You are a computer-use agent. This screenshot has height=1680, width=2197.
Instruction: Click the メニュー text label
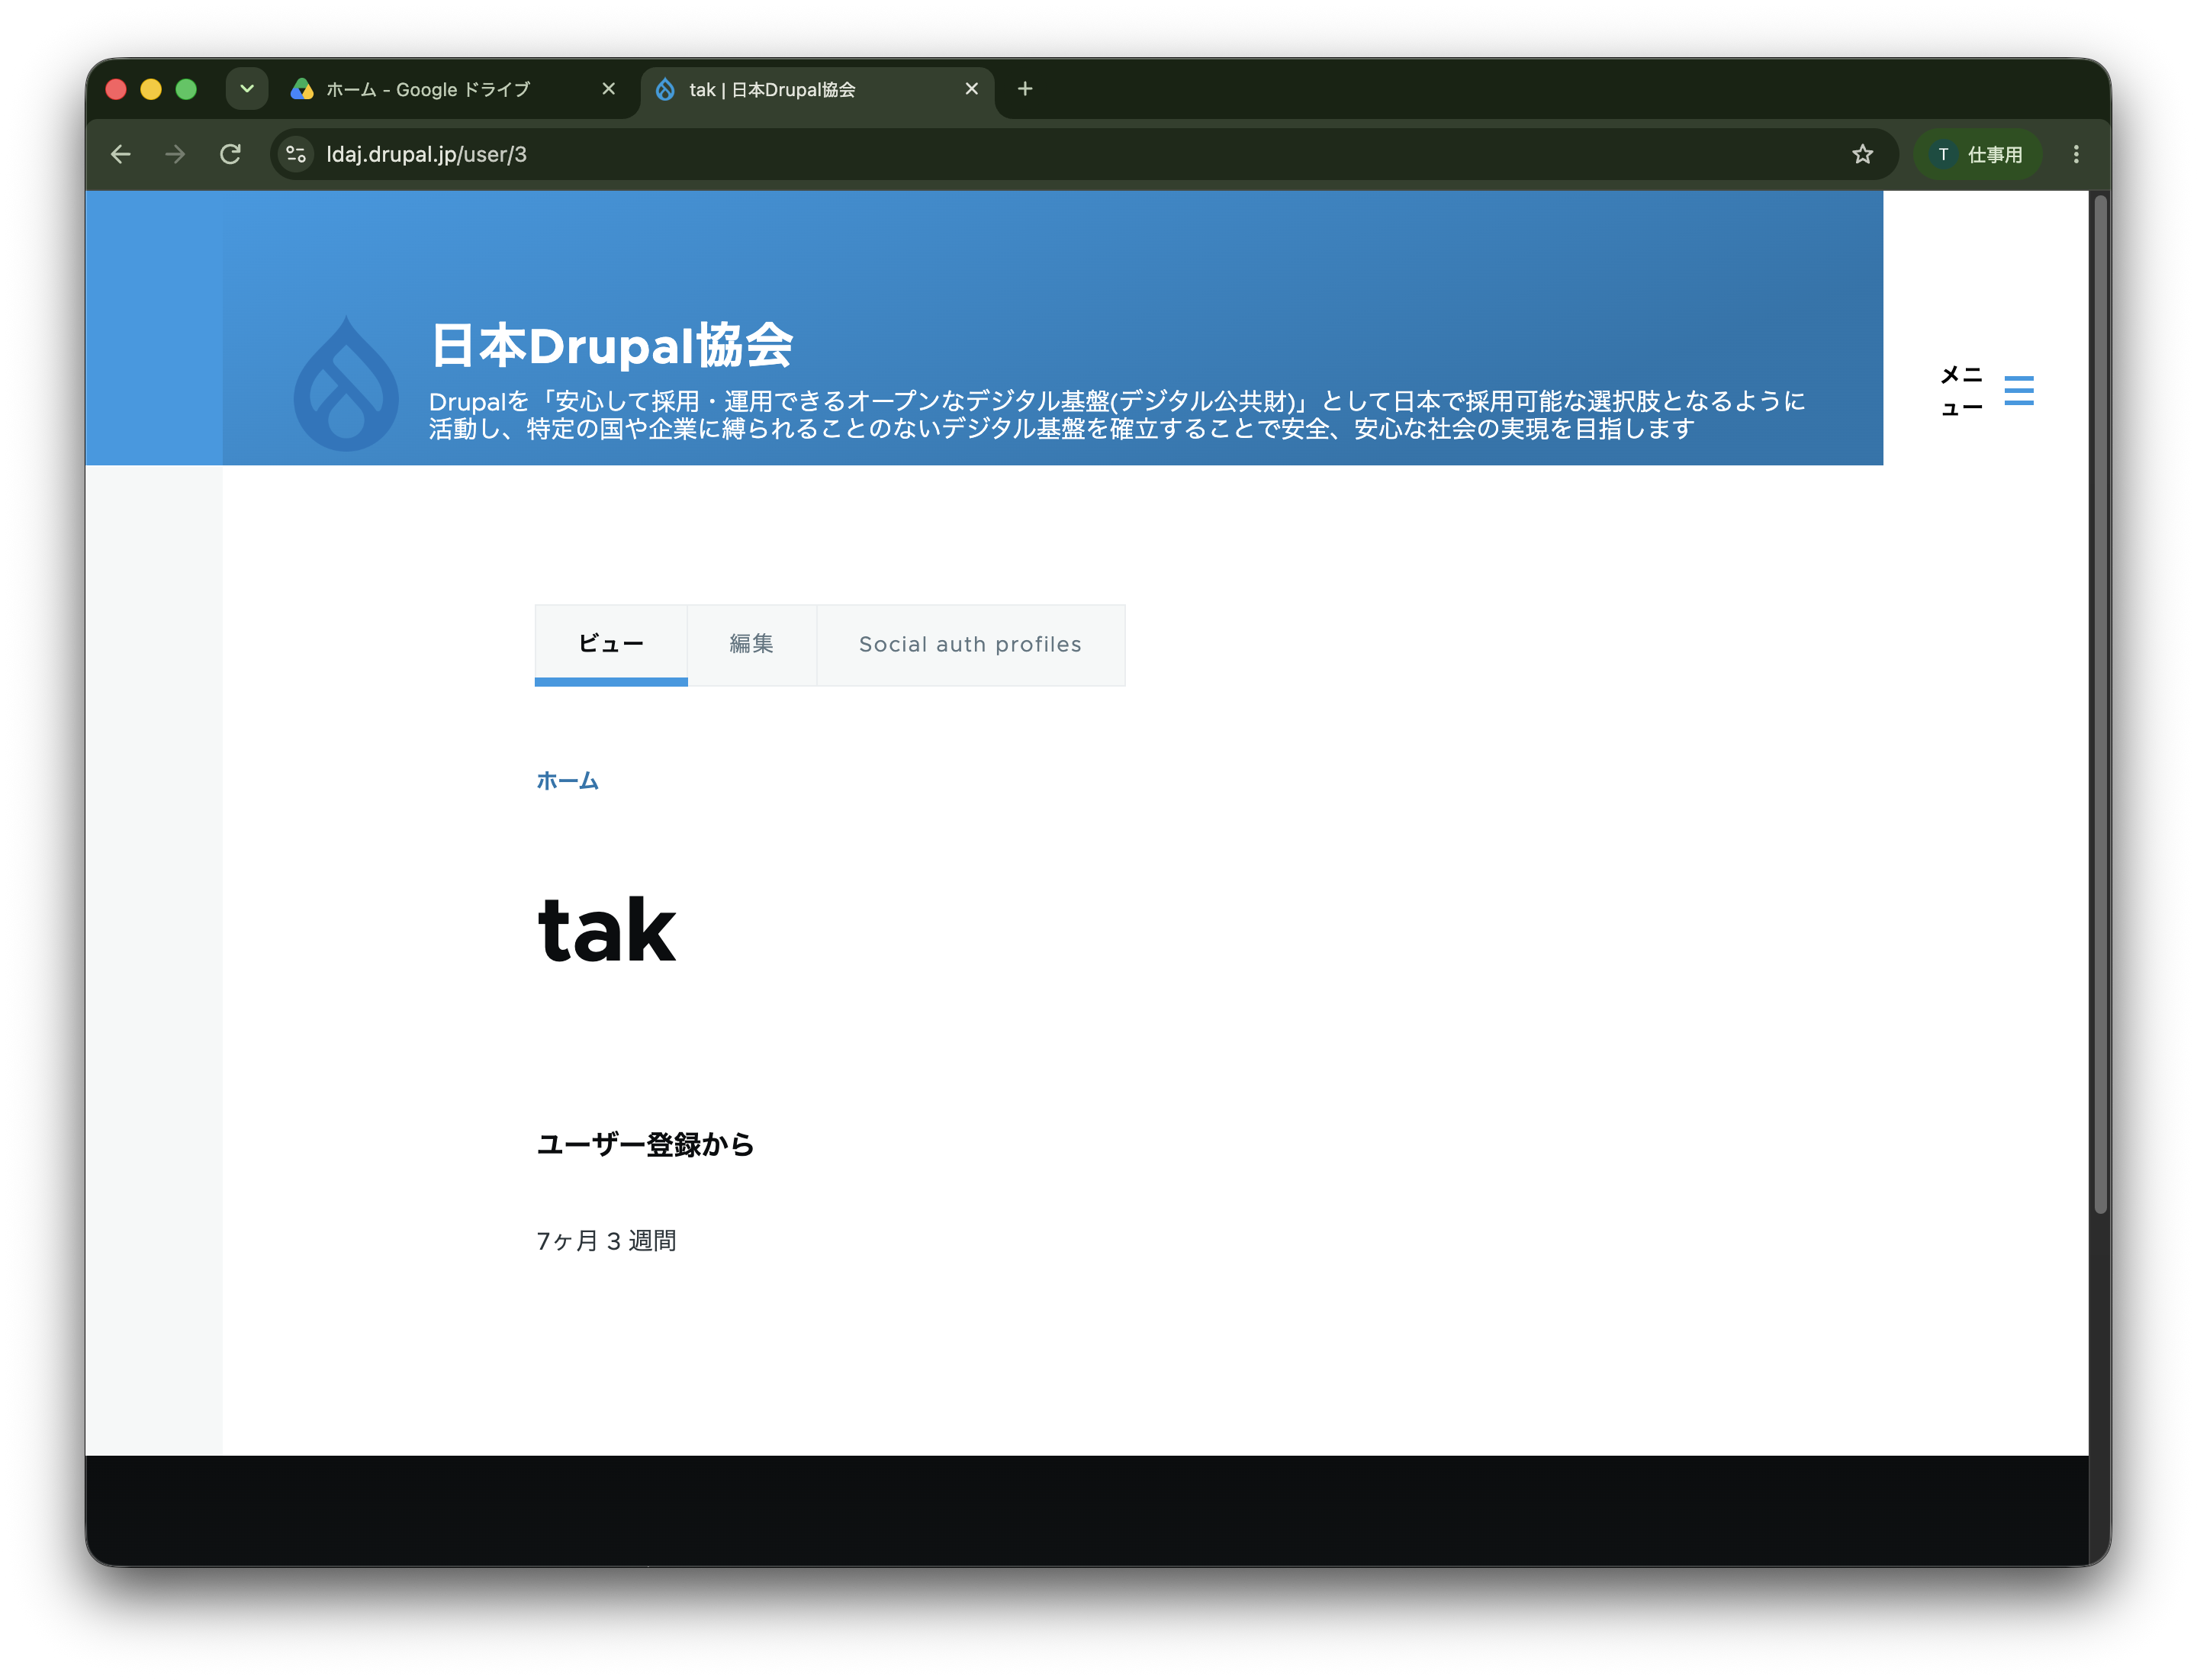click(x=1961, y=391)
